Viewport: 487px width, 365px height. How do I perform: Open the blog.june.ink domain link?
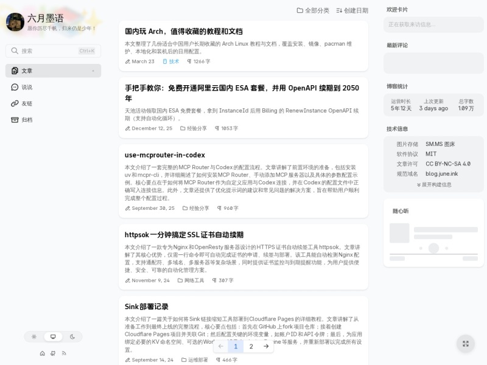[x=442, y=174]
